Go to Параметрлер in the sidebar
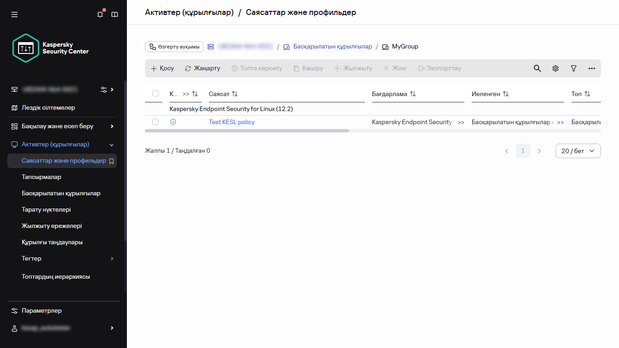This screenshot has width=619, height=348. click(41, 311)
